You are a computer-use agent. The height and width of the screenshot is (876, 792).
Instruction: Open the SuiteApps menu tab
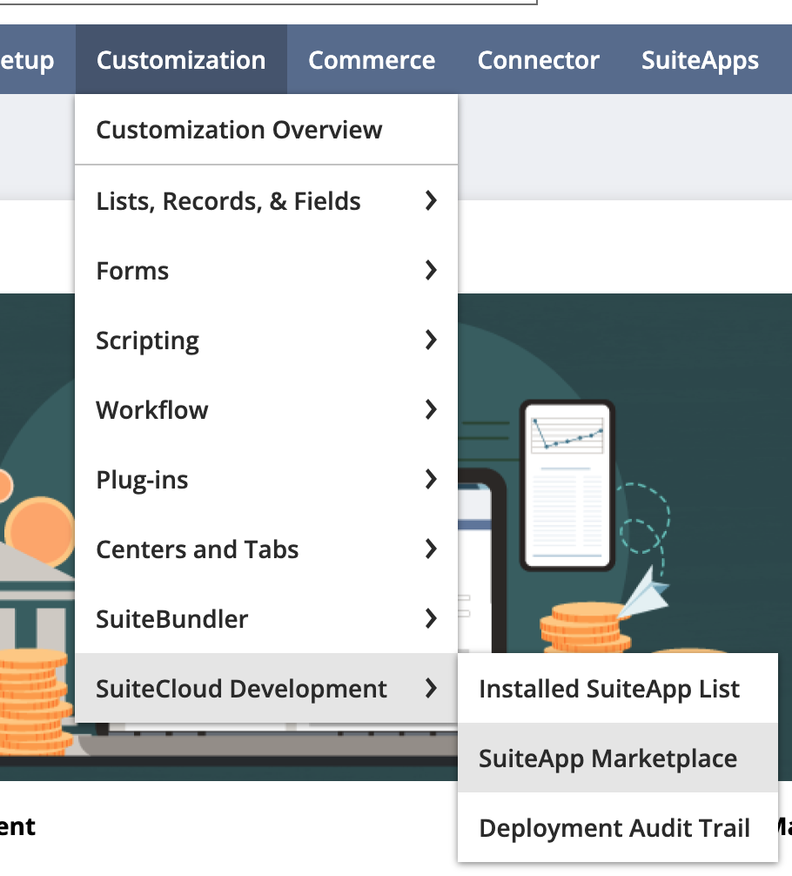700,60
